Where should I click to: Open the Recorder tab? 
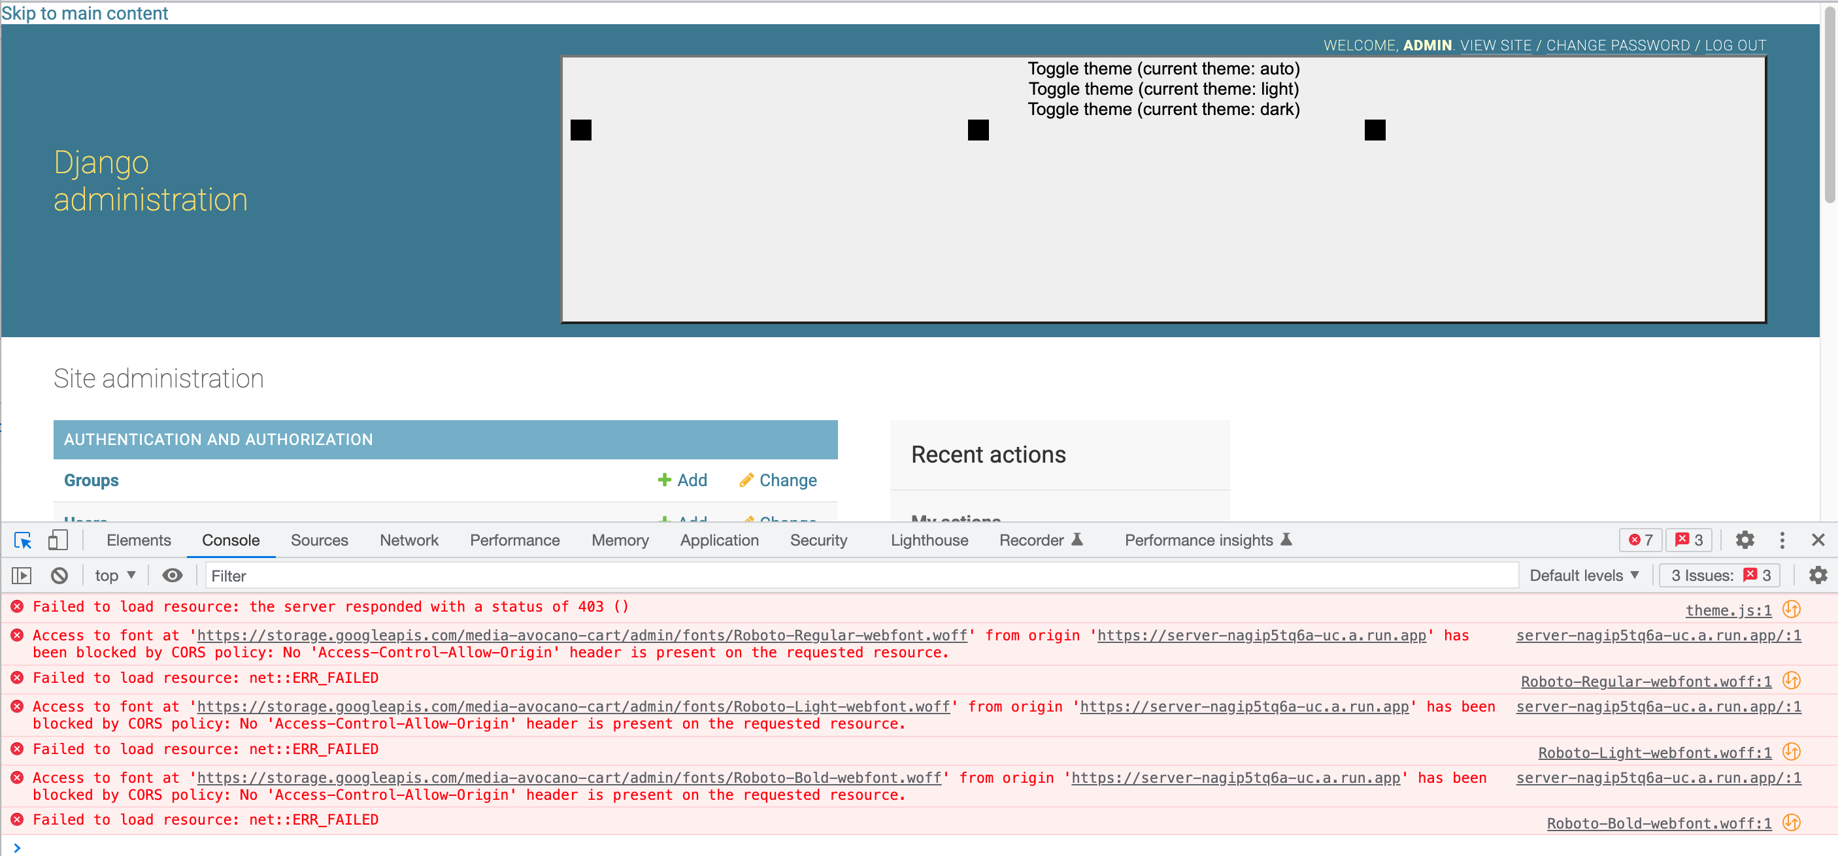(x=1041, y=540)
